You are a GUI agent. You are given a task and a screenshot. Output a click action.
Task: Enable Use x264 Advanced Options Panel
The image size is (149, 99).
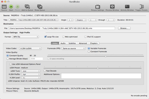10,64
